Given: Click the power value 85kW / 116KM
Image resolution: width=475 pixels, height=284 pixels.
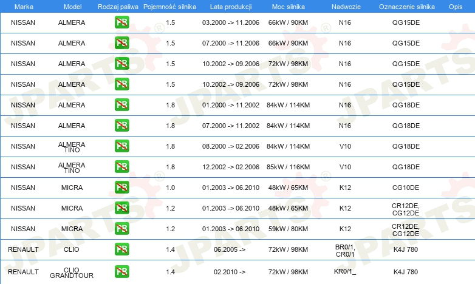Looking at the screenshot, I should click(x=288, y=167).
